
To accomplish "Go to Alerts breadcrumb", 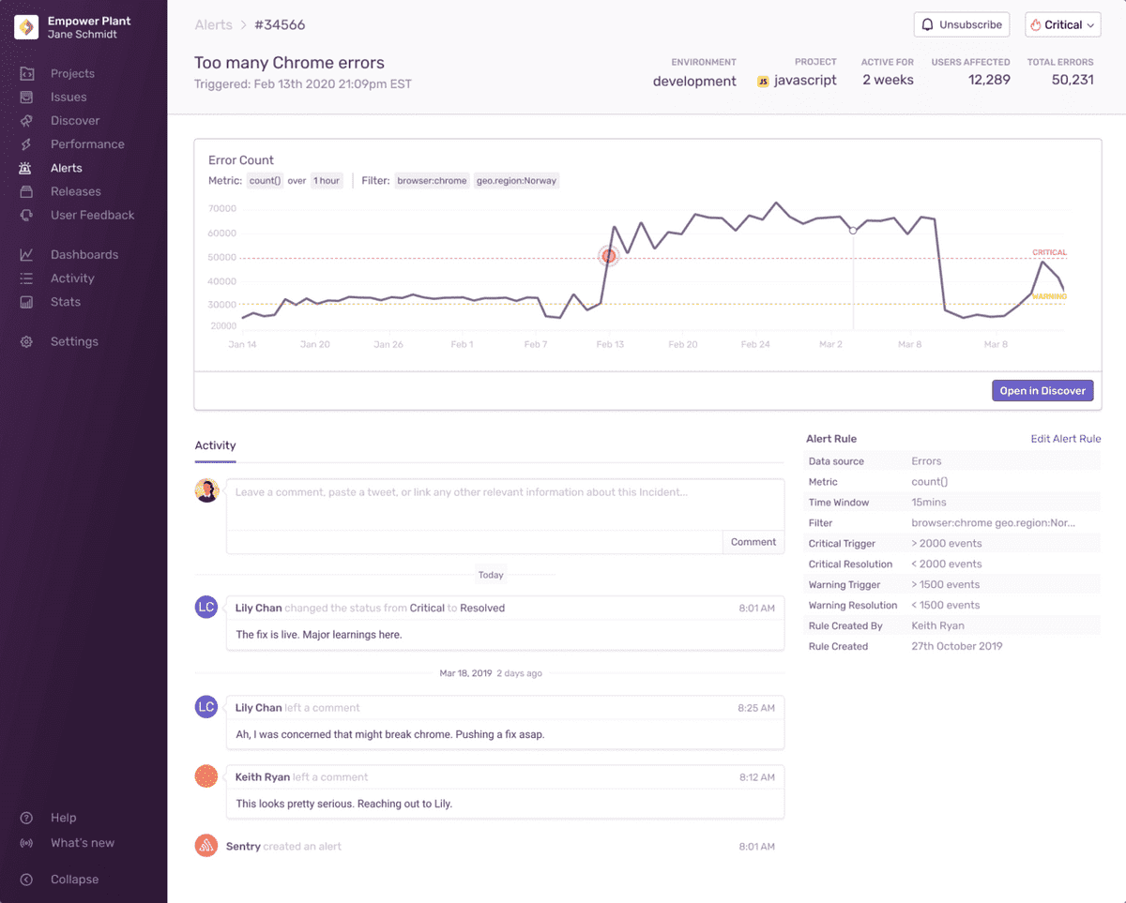I will 213,24.
